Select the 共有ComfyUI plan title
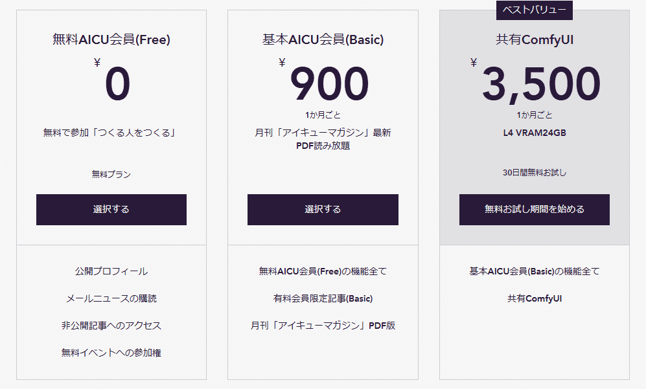This screenshot has height=389, width=646. point(534,38)
